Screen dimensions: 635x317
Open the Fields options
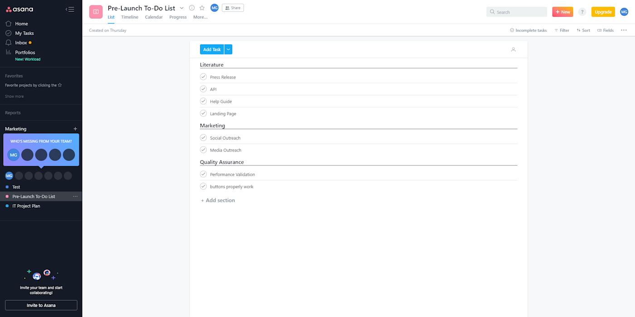click(606, 30)
